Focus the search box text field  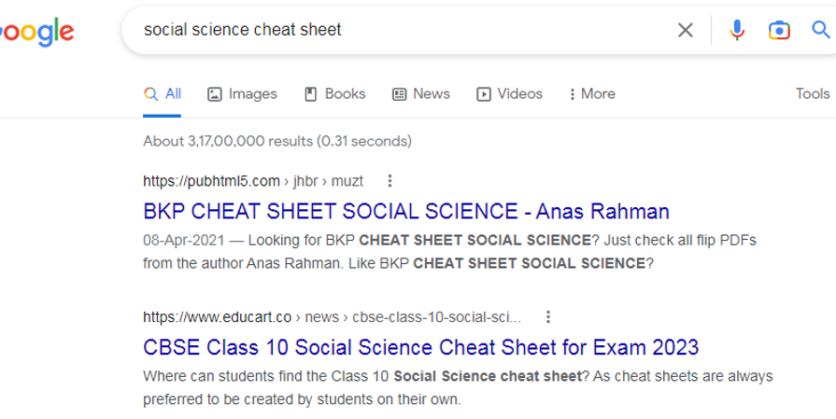pos(402,30)
